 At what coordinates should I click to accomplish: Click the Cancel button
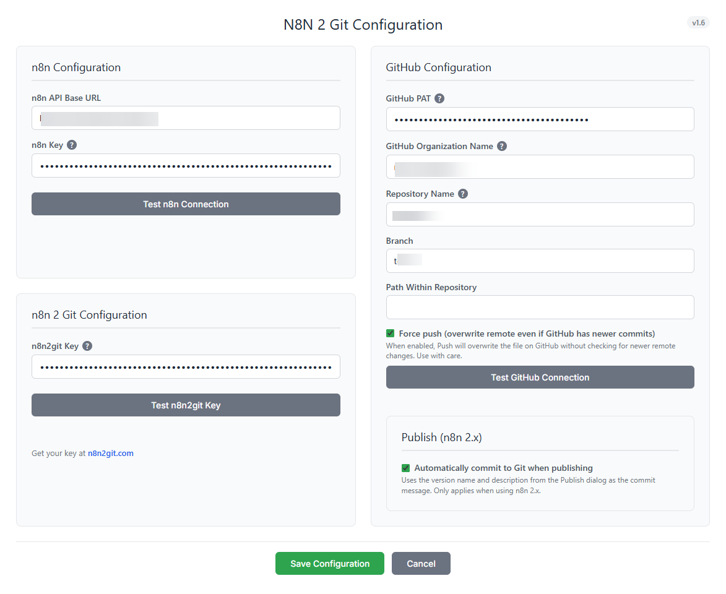click(421, 563)
